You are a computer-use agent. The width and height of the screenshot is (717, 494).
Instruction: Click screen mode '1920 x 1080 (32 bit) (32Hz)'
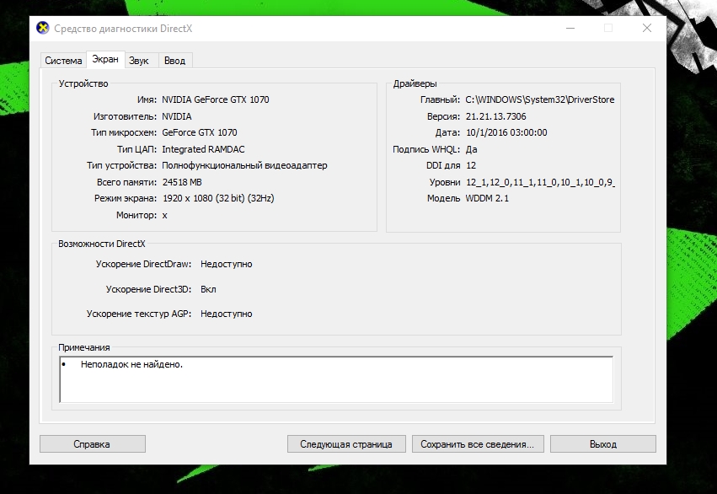(218, 198)
